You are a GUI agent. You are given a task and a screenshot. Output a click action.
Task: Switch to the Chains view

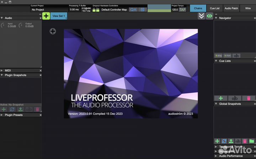click(x=198, y=8)
